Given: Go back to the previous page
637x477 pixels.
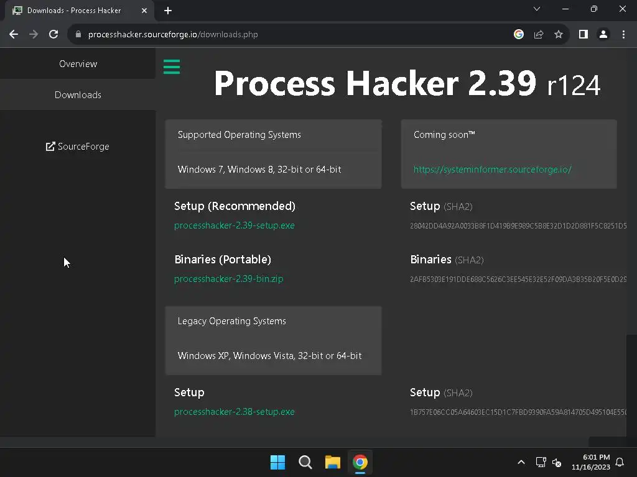Looking at the screenshot, I should tap(14, 35).
